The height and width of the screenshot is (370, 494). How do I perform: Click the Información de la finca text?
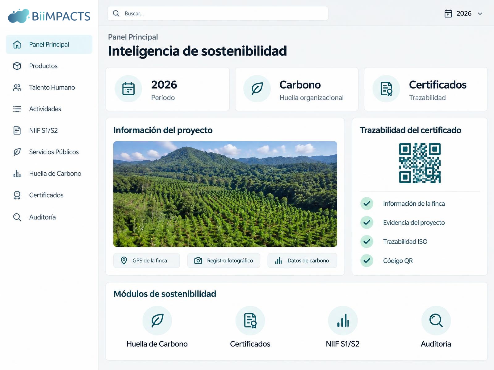(x=414, y=203)
